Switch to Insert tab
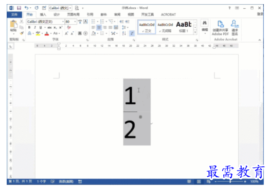 pyautogui.click(x=43, y=14)
